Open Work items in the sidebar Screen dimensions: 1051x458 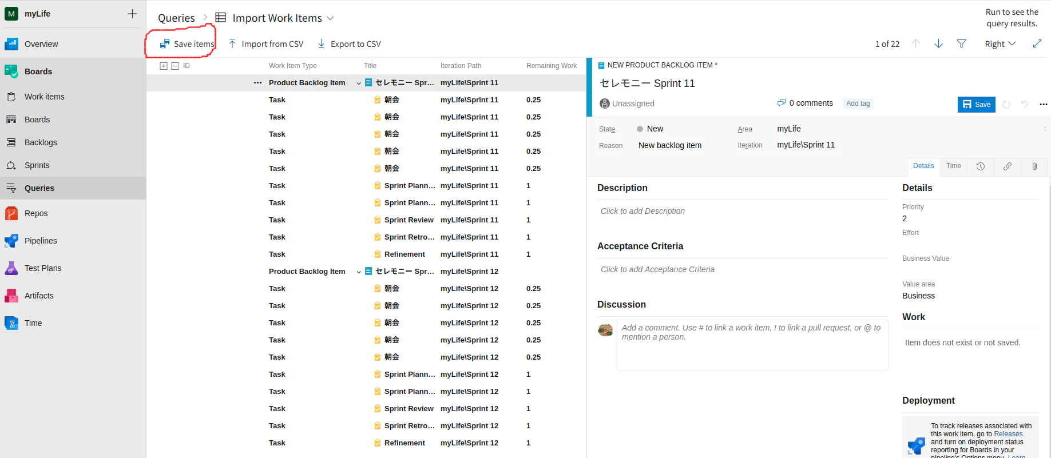point(45,97)
